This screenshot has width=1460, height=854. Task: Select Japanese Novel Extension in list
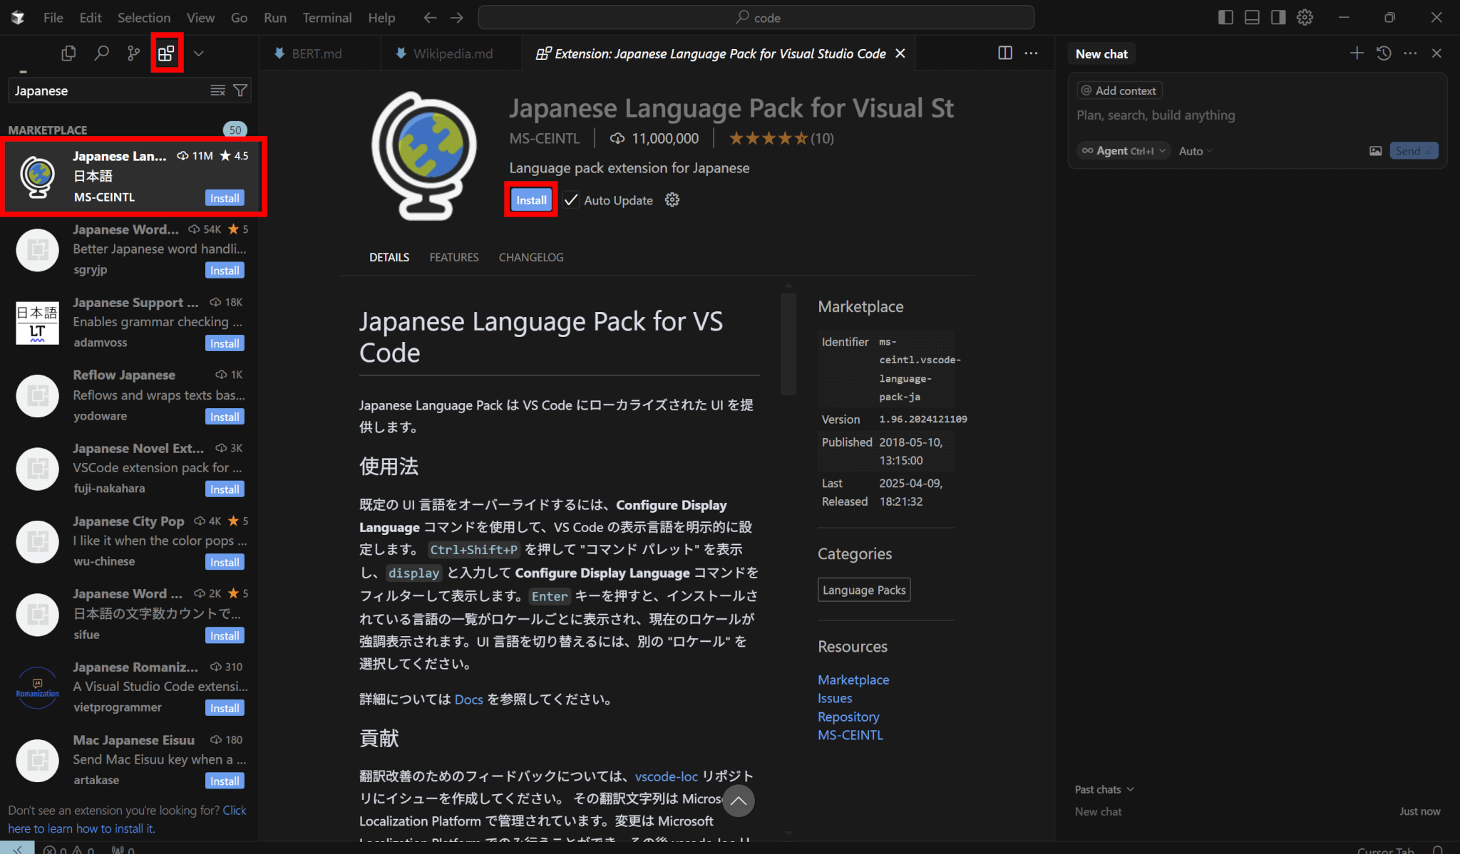[129, 469]
